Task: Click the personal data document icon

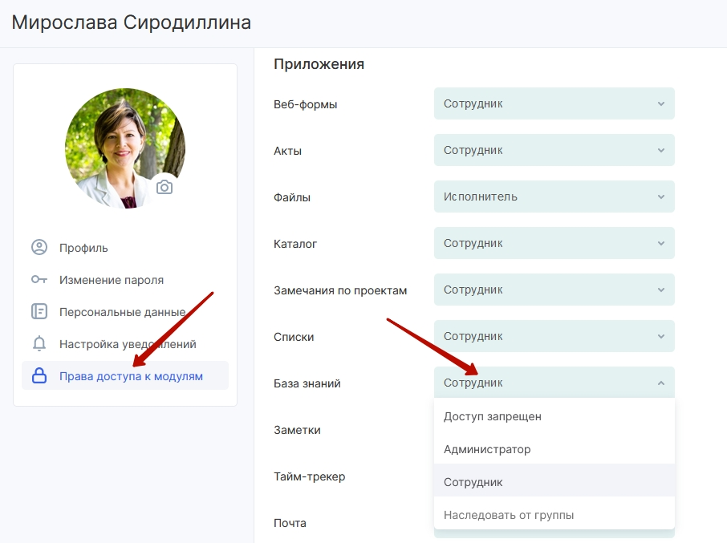Action: [x=39, y=311]
